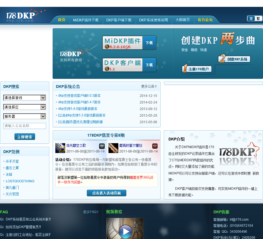Open guild example LOSTGOODTHING
The width and height of the screenshot is (263, 239).
(x=20, y=181)
